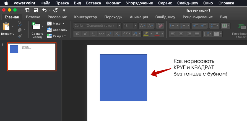
Task: Open the Макет layout dropdown
Action: pyautogui.click(x=56, y=23)
